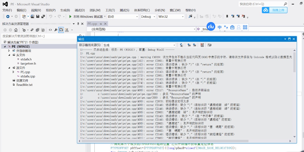The image size is (304, 152).
Task: Open the 生成(B) menu
Action: 65,10
